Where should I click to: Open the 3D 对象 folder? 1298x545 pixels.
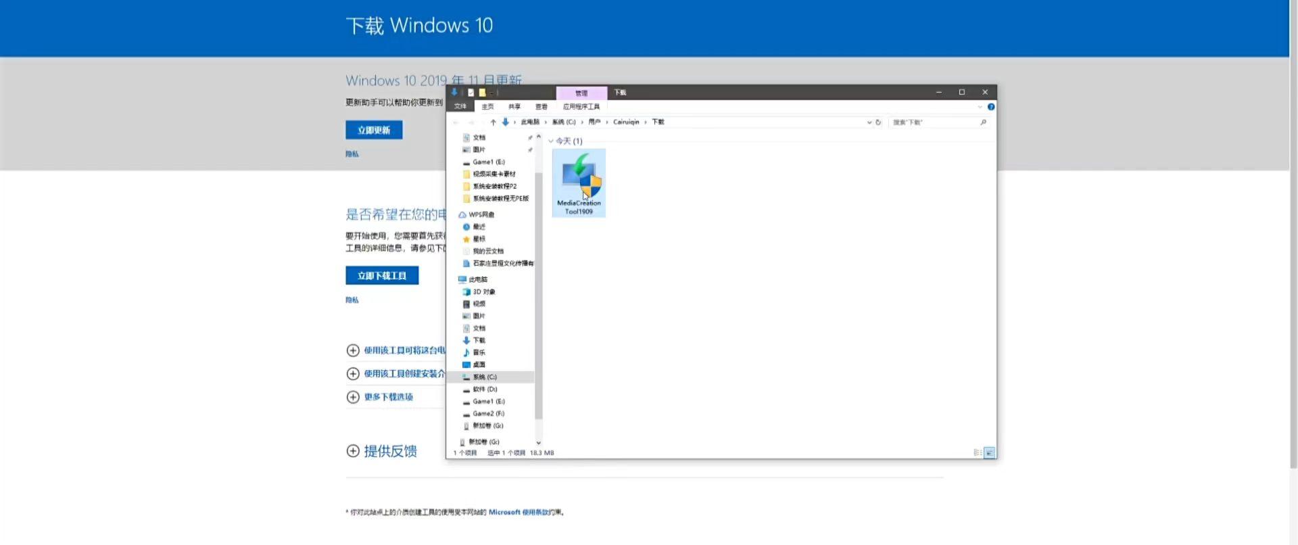[483, 291]
